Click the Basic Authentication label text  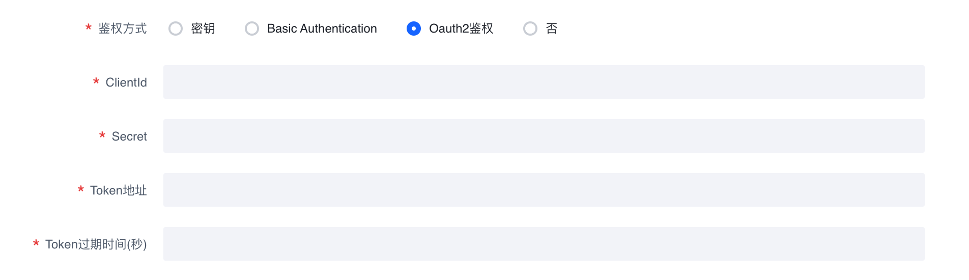(322, 29)
